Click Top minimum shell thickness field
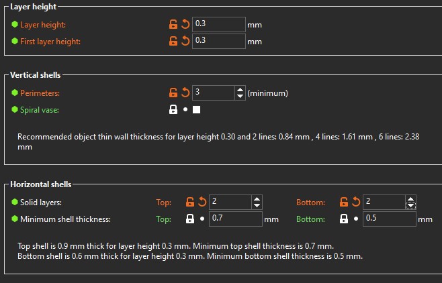 [x=235, y=219]
